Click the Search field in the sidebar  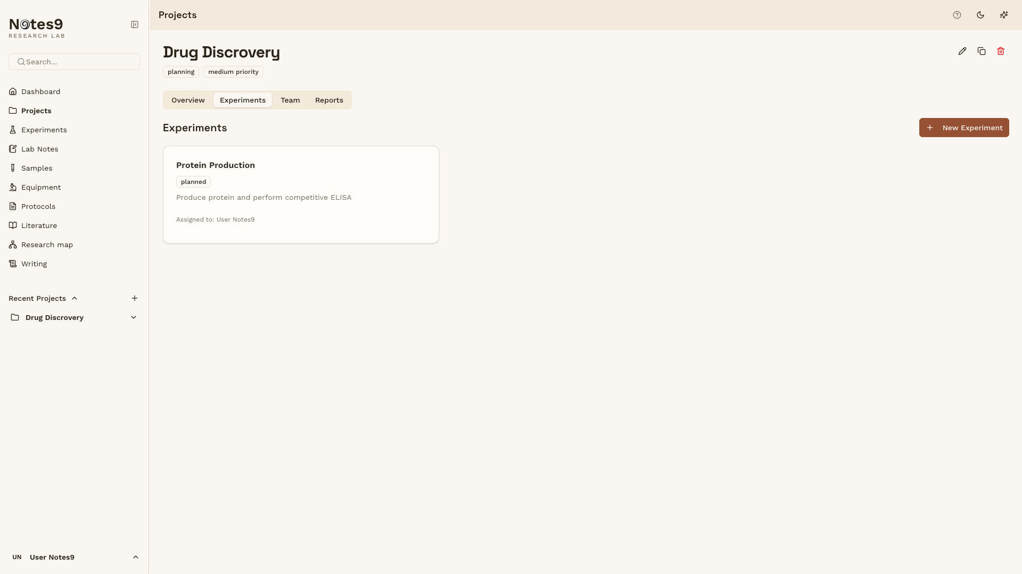point(74,62)
